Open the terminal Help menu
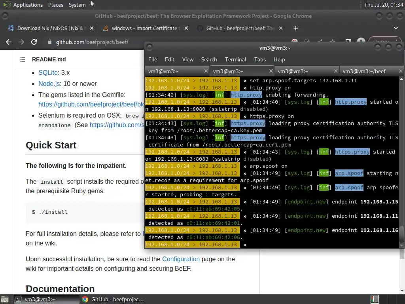This screenshot has width=405, height=304. (x=279, y=59)
